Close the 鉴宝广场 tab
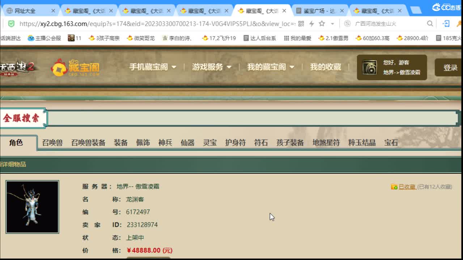Image resolution: width=463 pixels, height=260 pixels. click(342, 11)
